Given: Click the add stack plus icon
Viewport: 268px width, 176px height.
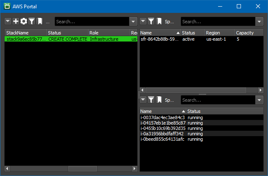Looking at the screenshot, I should pyautogui.click(x=16, y=21).
